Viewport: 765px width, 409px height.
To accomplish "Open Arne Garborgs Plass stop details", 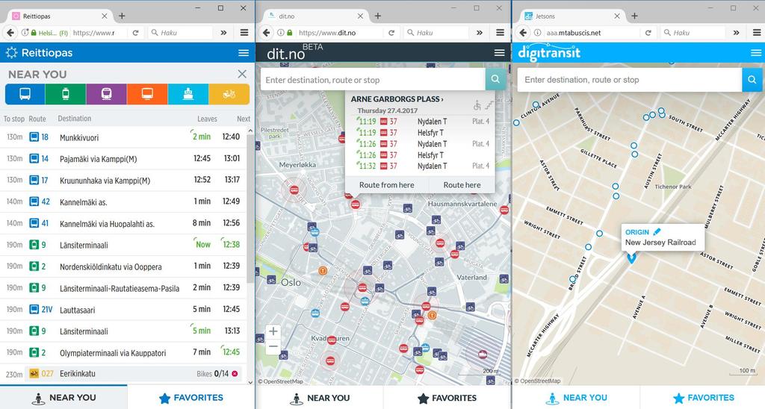I will pos(397,99).
